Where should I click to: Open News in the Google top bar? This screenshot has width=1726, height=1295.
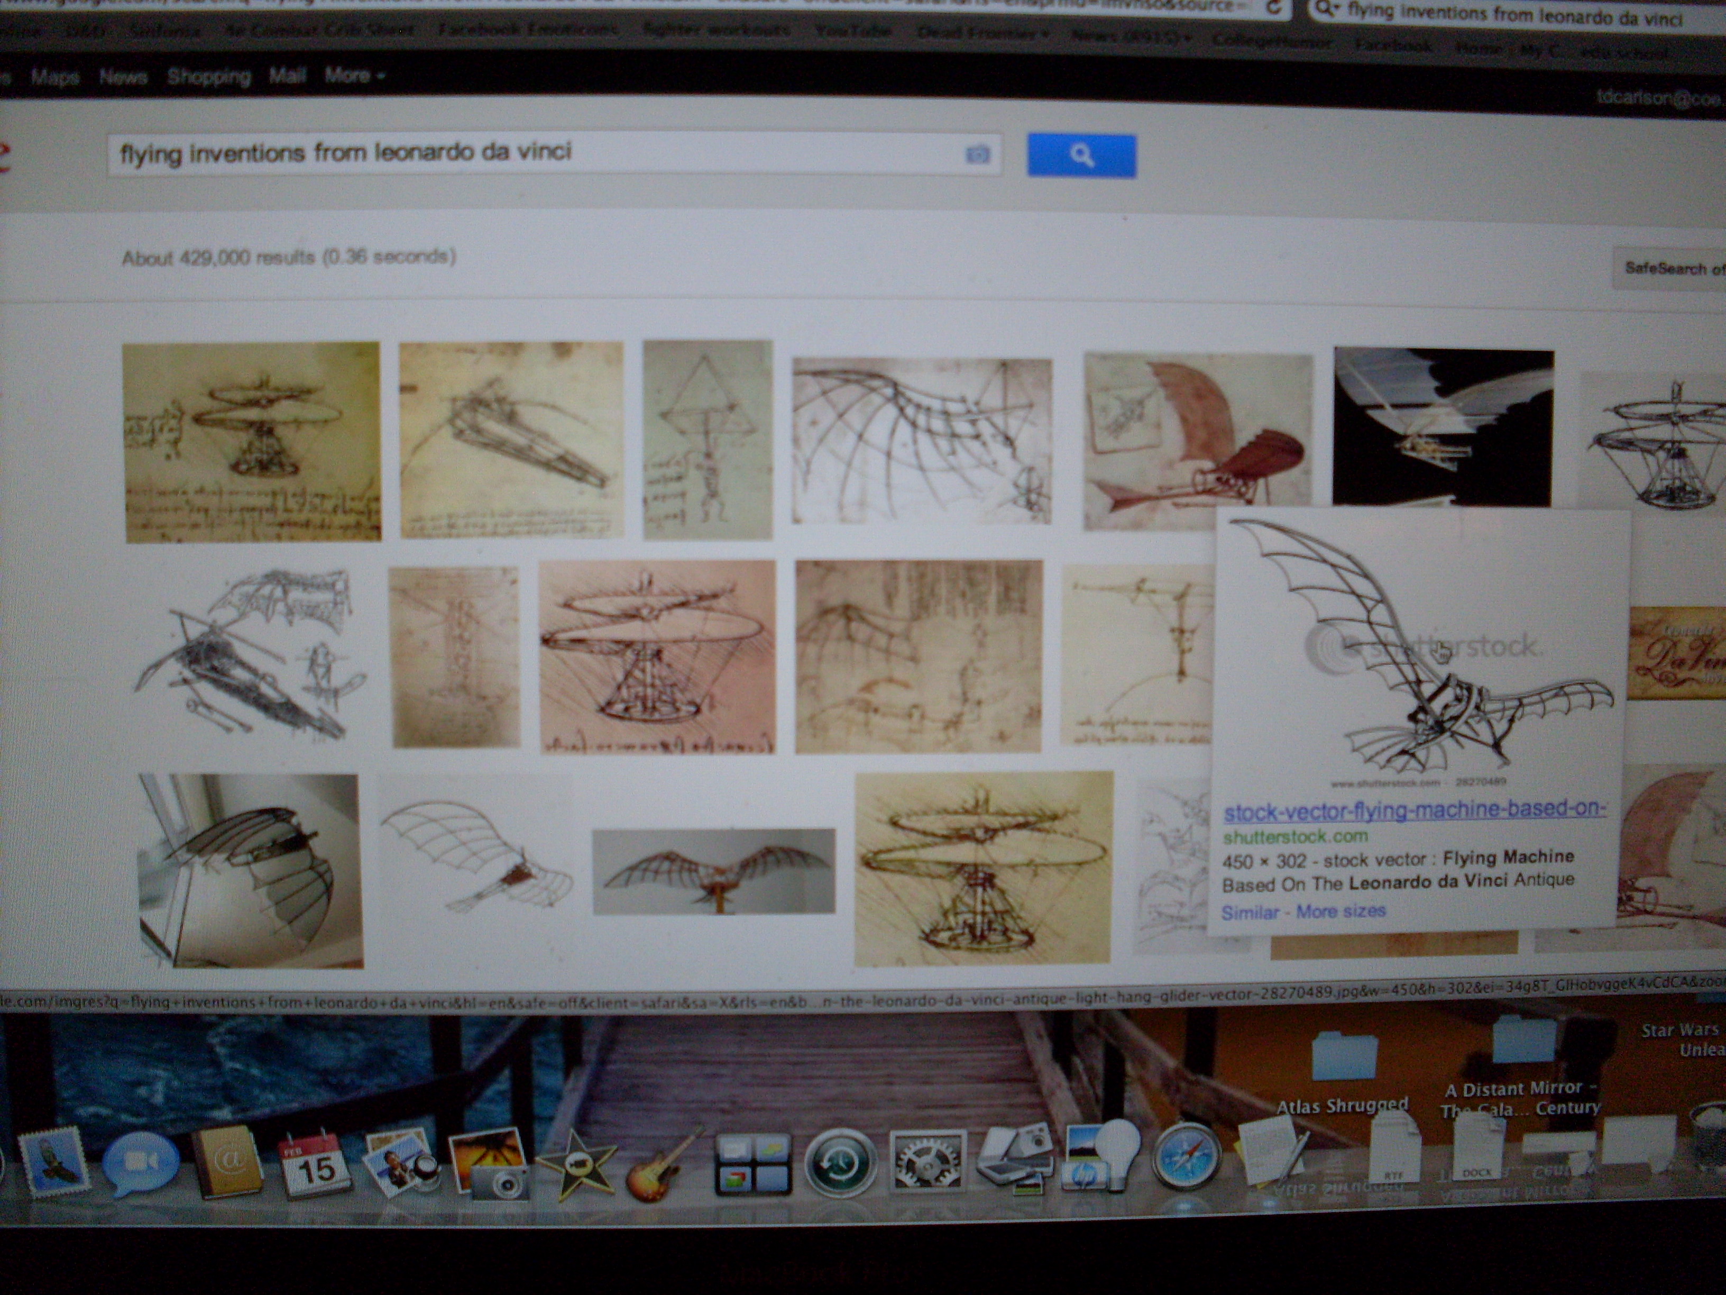(123, 77)
